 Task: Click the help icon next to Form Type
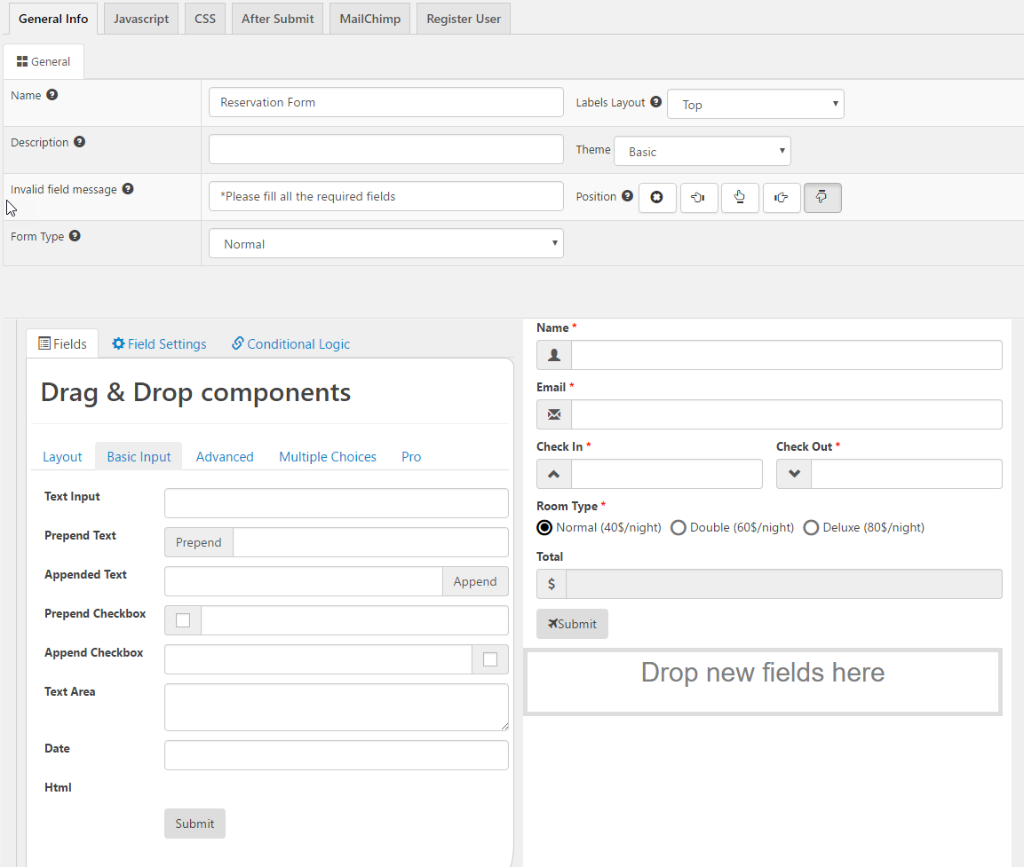[x=75, y=235]
